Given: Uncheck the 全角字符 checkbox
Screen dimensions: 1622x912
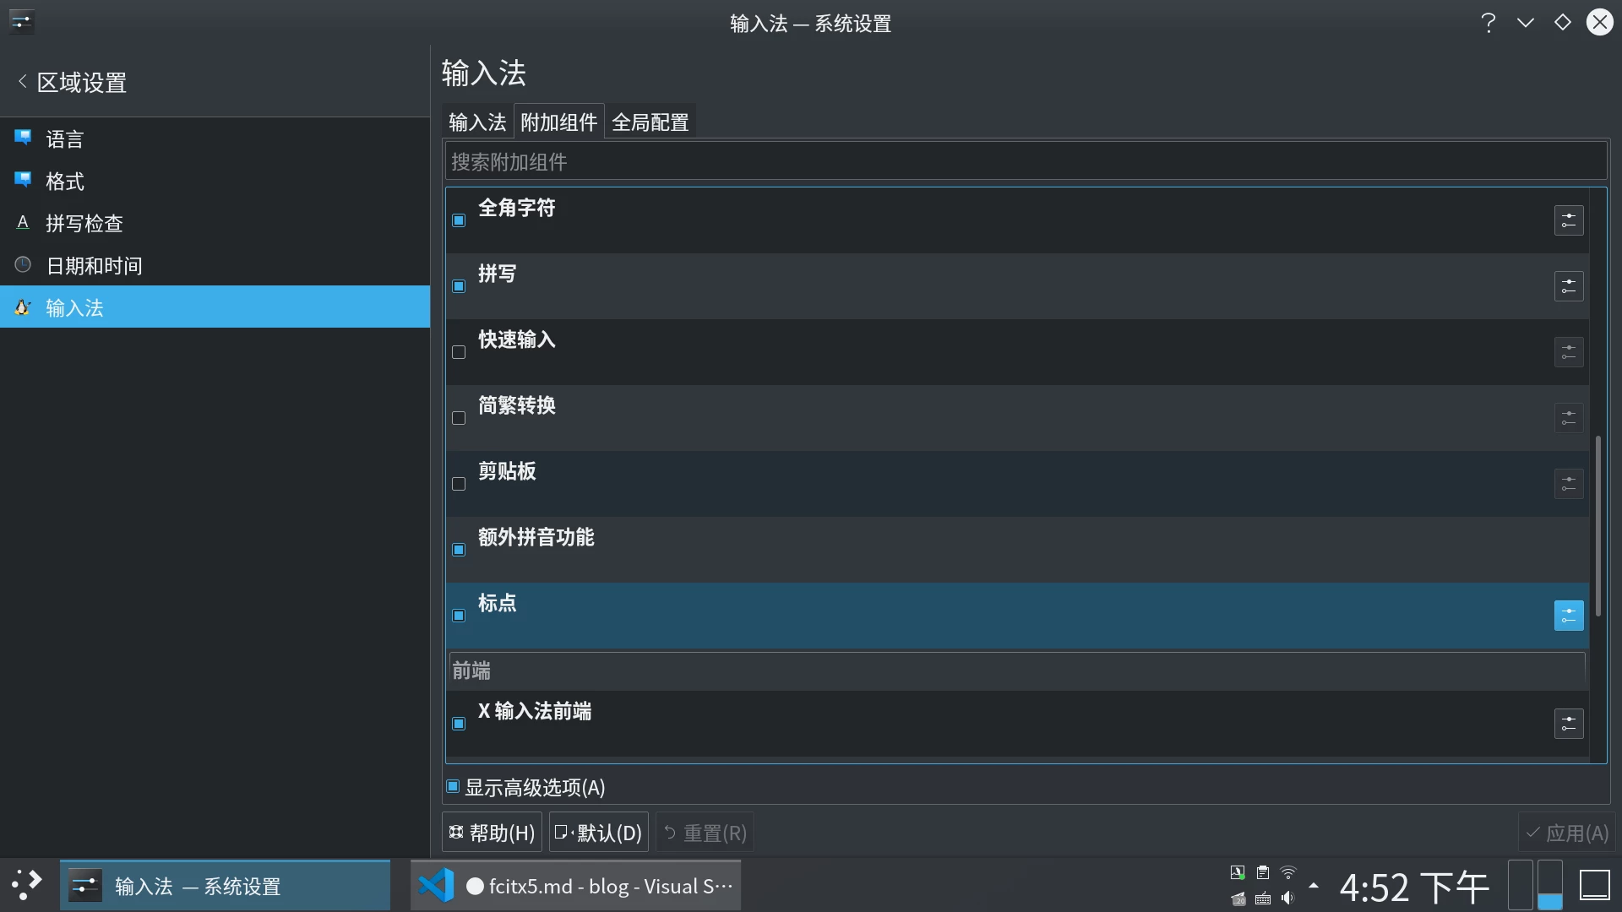Looking at the screenshot, I should [459, 220].
